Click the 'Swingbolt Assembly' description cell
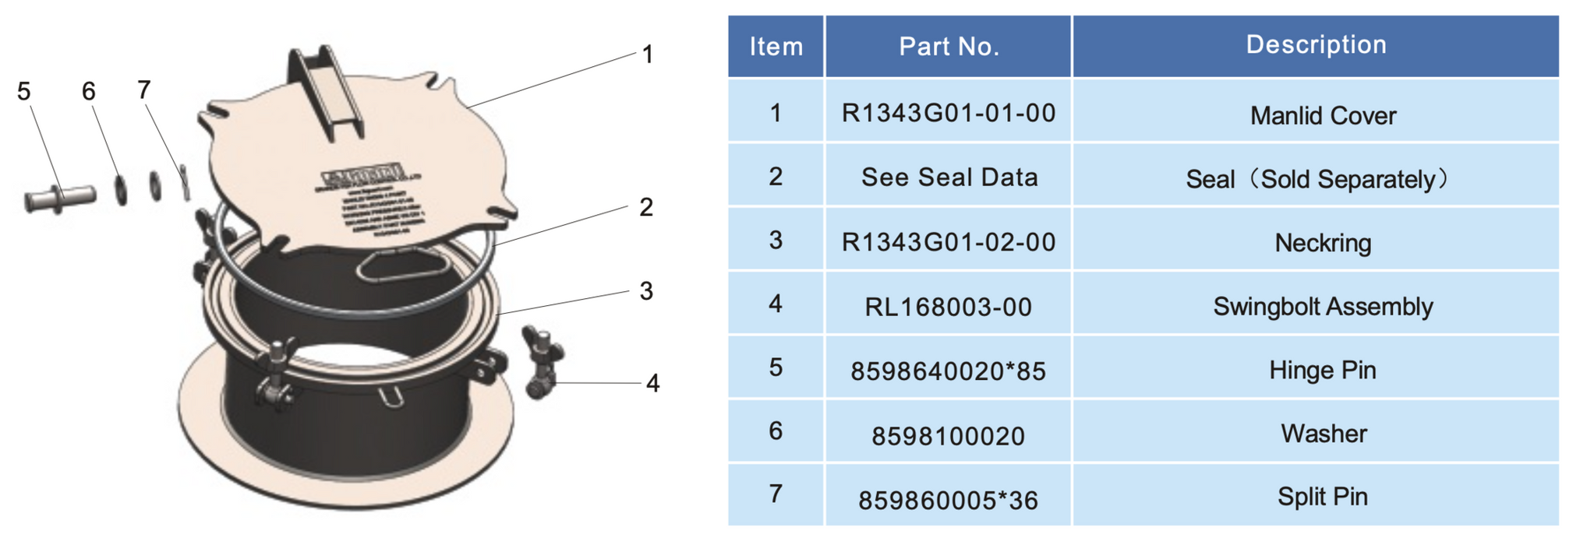This screenshot has width=1580, height=545. pos(1322,307)
